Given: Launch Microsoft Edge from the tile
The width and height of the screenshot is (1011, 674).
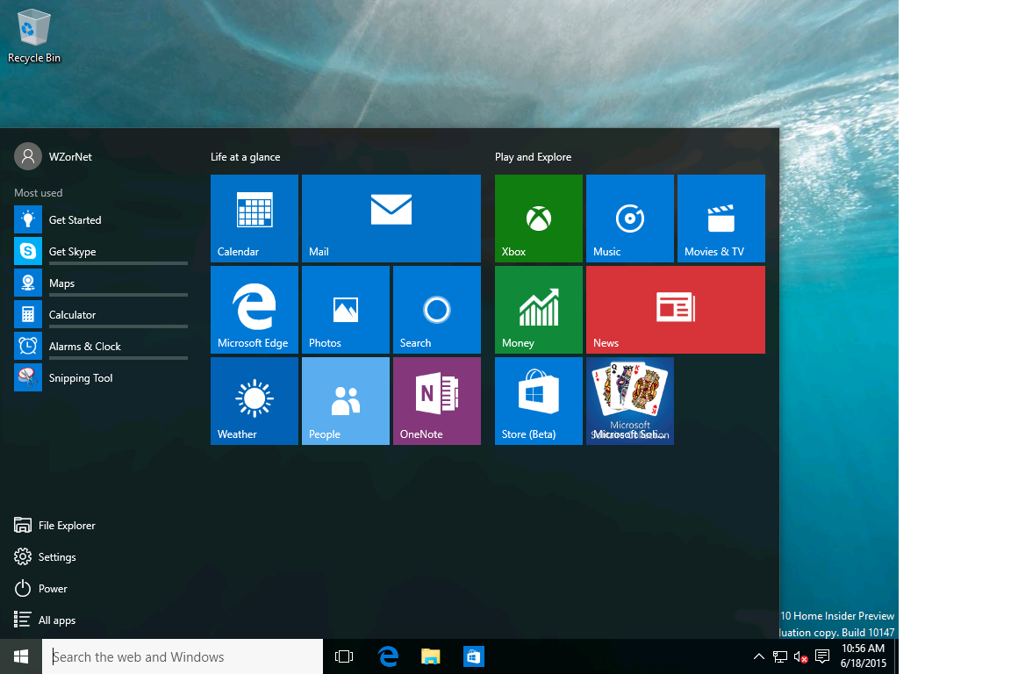Looking at the screenshot, I should coord(254,310).
